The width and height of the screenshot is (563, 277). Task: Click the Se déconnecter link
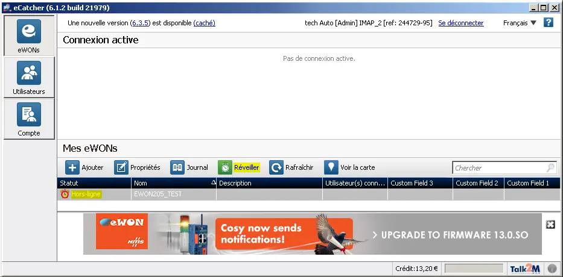(x=461, y=23)
